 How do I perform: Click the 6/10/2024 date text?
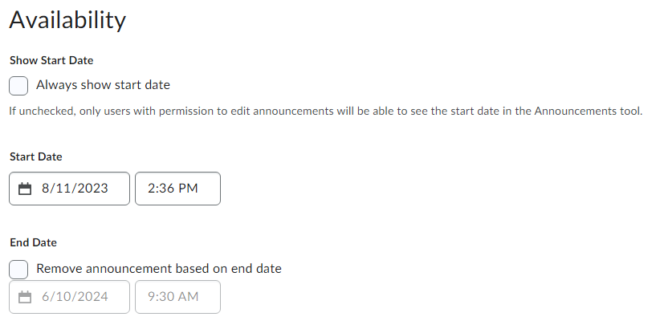[x=75, y=297]
